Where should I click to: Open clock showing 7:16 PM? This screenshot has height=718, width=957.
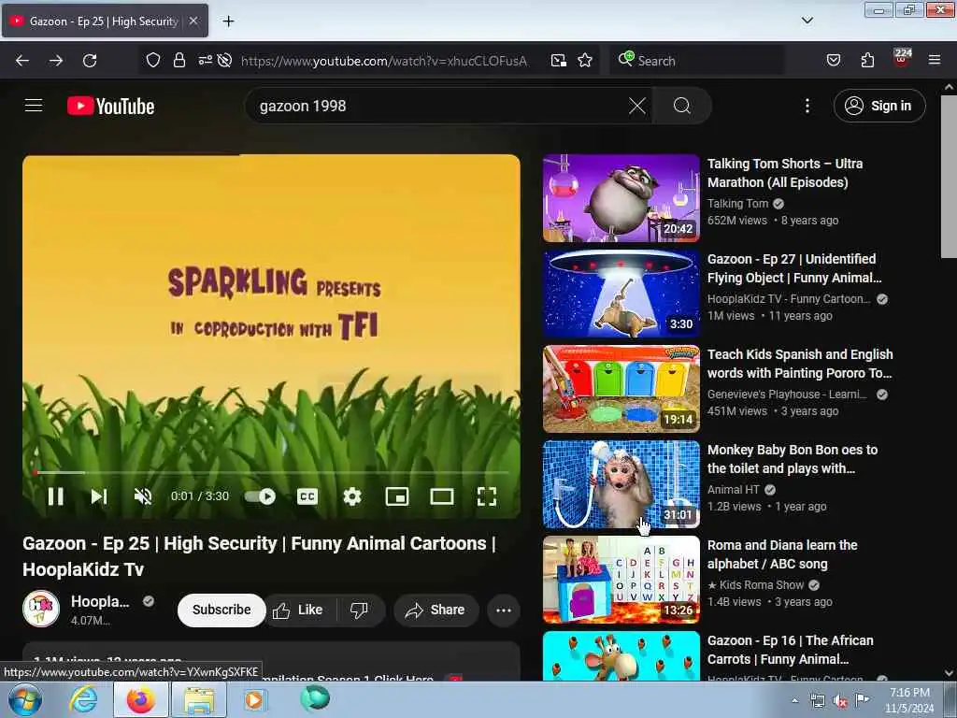click(909, 700)
